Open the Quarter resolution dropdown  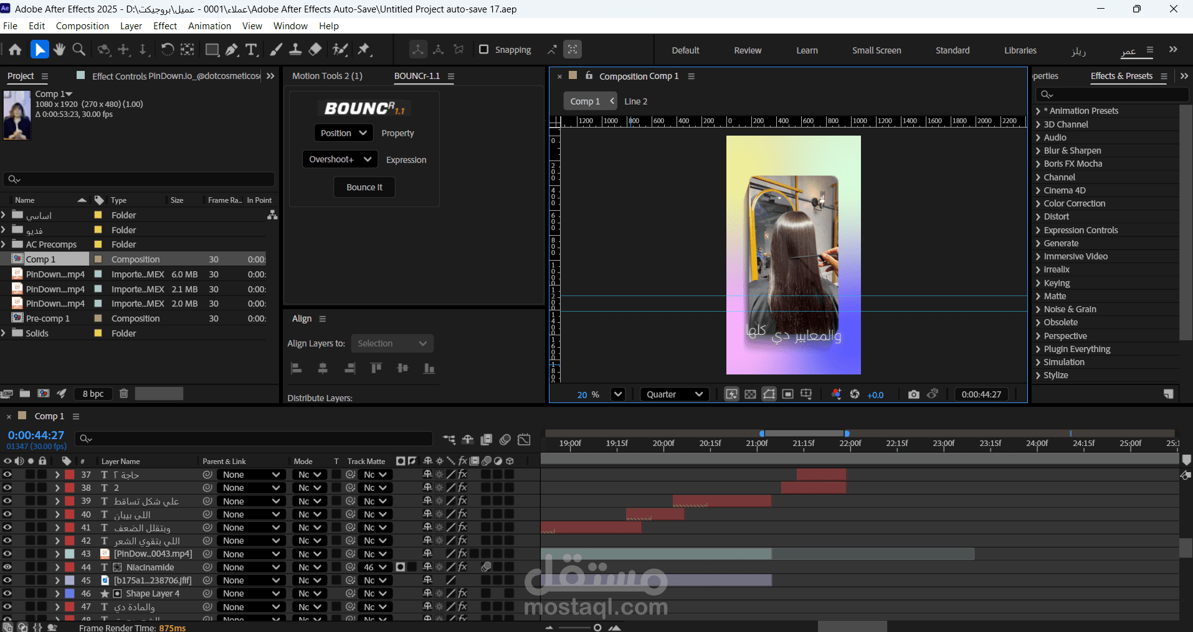coord(675,394)
